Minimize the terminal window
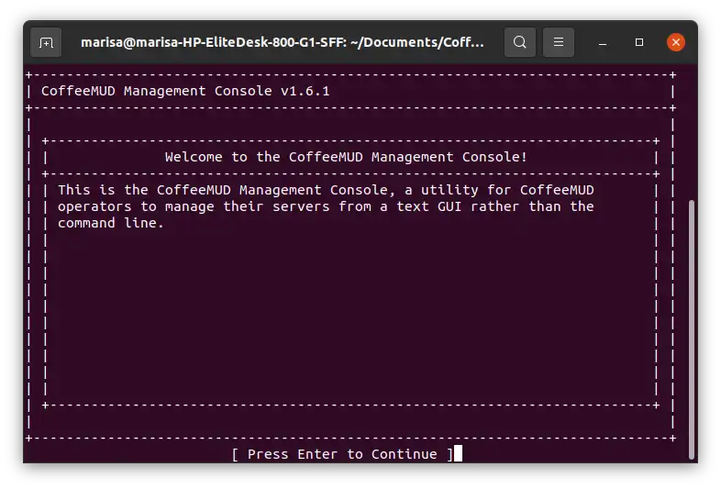Image resolution: width=721 pixels, height=489 pixels. tap(603, 42)
